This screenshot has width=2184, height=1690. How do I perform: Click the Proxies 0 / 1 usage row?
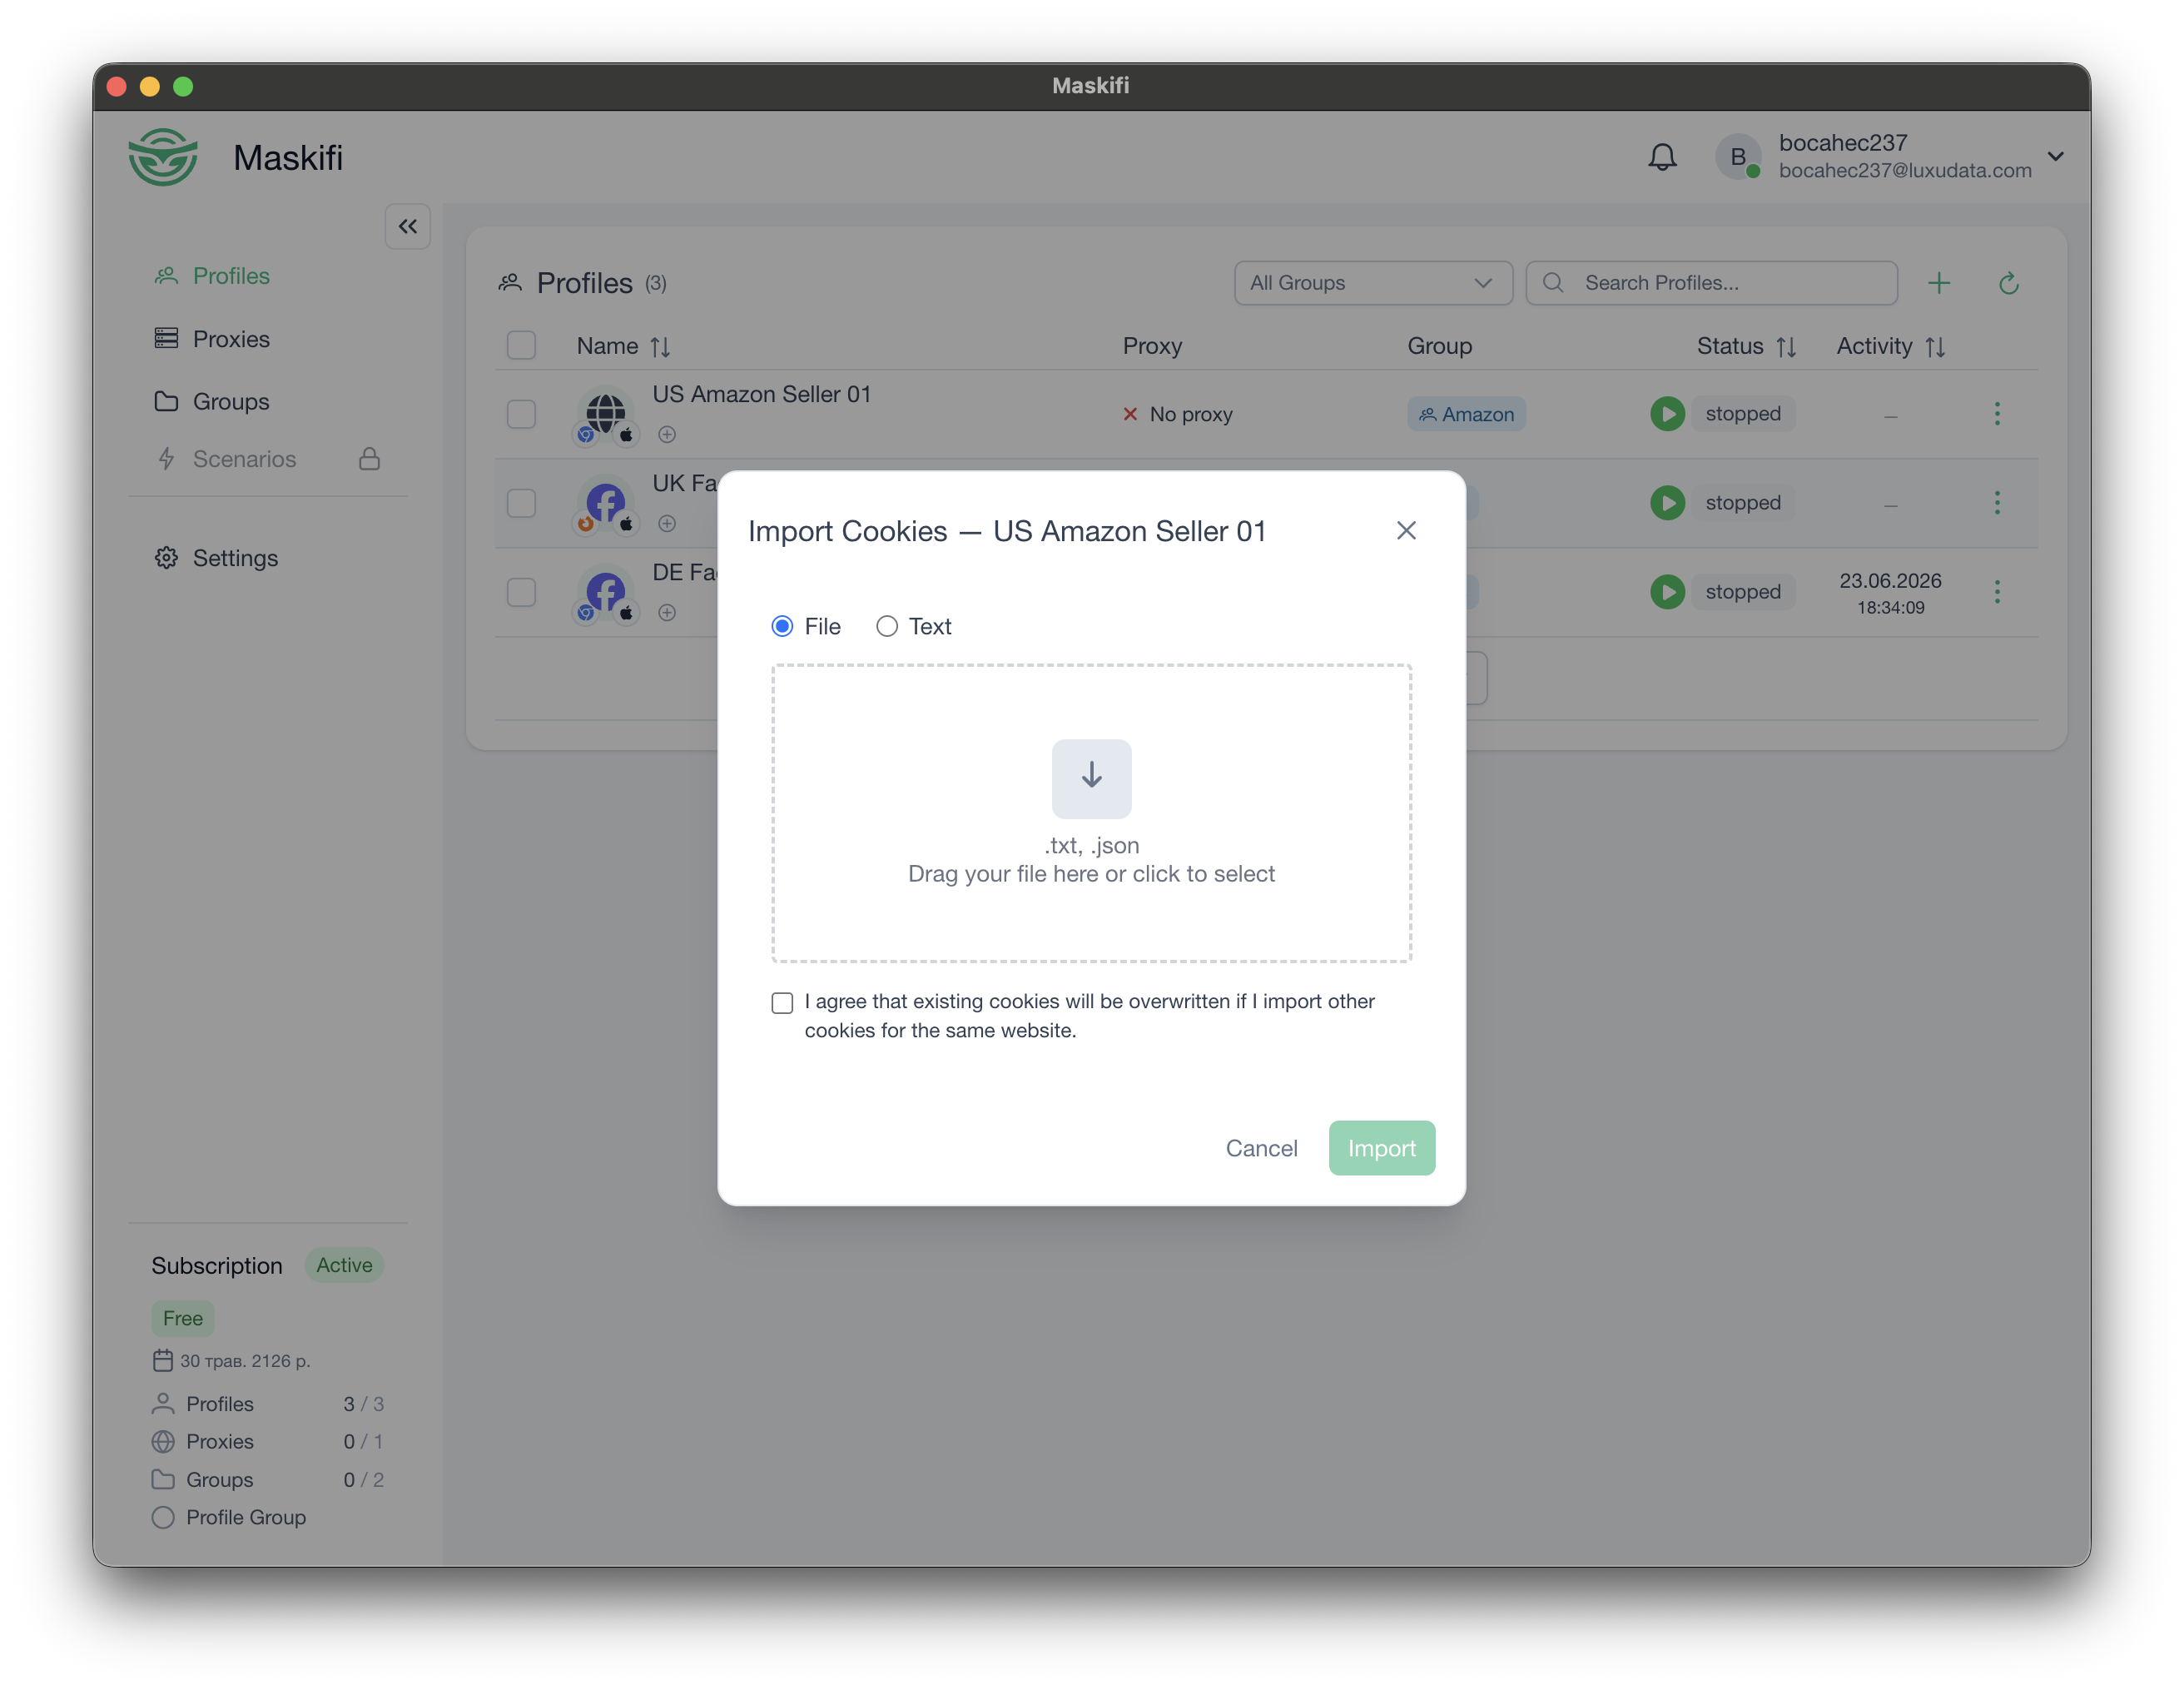(x=267, y=1442)
